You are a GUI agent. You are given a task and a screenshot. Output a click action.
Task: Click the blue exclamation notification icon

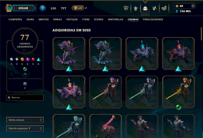(42, 8)
